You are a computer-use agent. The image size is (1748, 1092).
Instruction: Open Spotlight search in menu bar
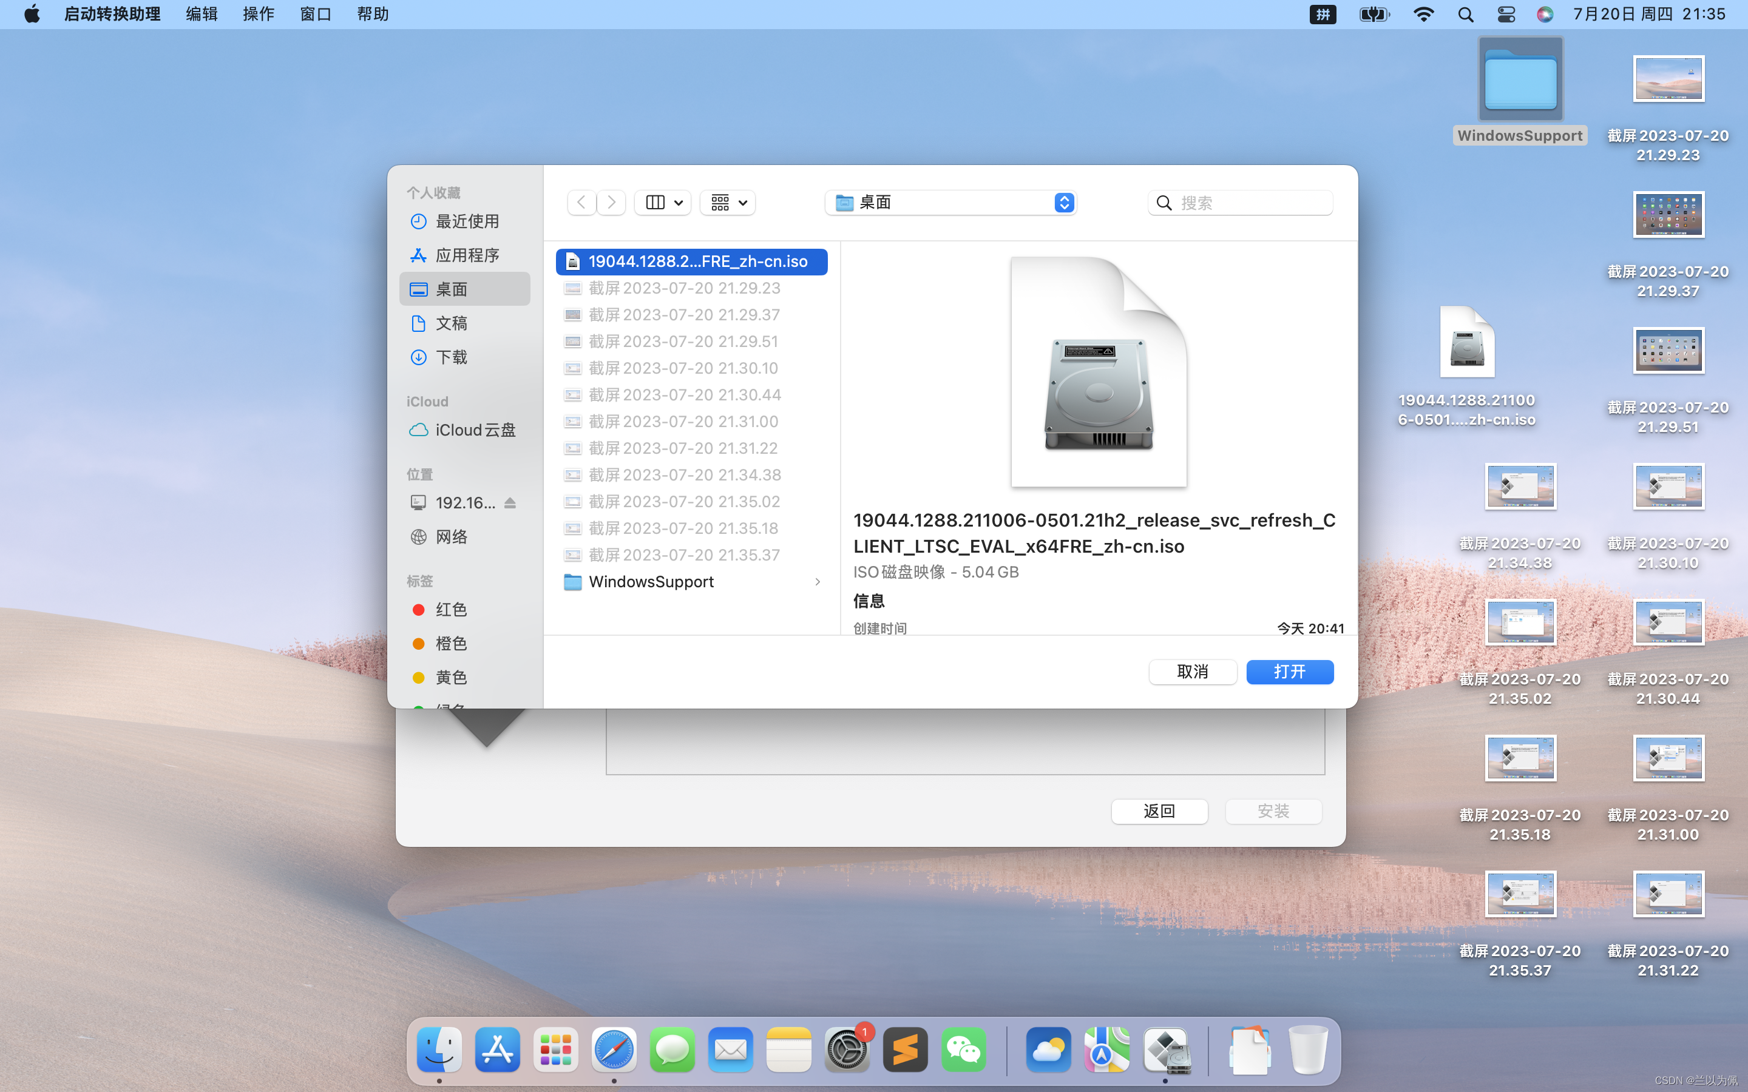click(x=1465, y=15)
